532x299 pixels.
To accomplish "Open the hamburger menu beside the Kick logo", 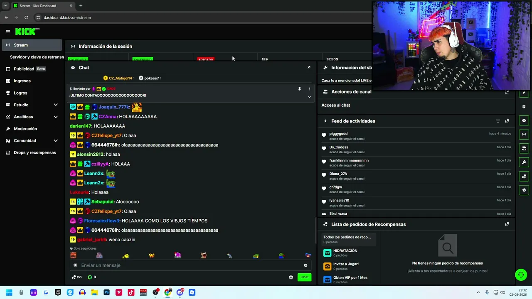I will pos(8,32).
